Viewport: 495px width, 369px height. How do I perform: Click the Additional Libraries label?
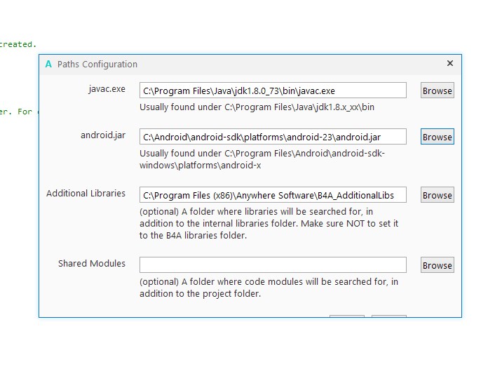coord(86,193)
